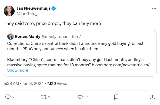Open the reply comment icon

[8, 97]
